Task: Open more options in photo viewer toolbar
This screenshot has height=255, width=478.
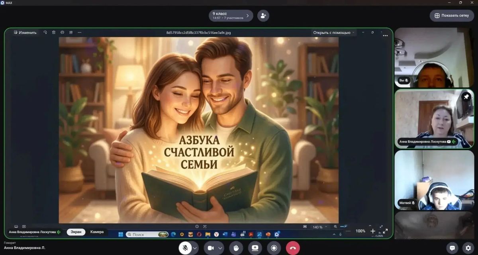Action: [x=80, y=33]
